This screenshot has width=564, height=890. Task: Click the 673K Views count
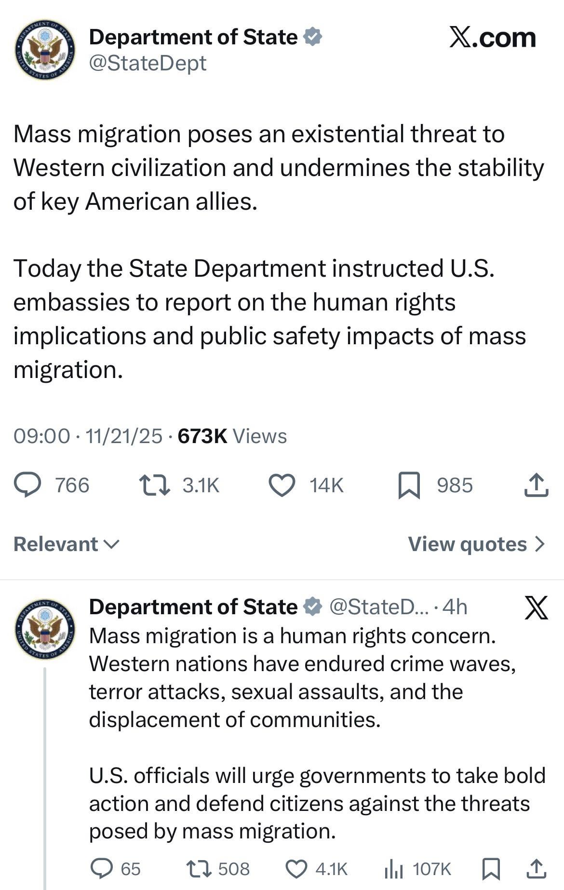[232, 436]
